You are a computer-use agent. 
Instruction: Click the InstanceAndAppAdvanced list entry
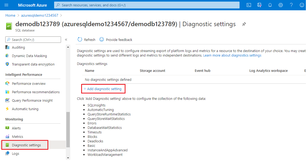108,150
